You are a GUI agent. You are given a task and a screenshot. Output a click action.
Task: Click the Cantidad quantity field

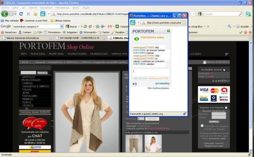[x=141, y=119]
